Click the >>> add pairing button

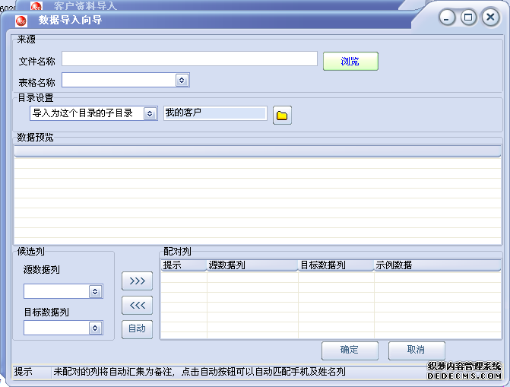137,281
